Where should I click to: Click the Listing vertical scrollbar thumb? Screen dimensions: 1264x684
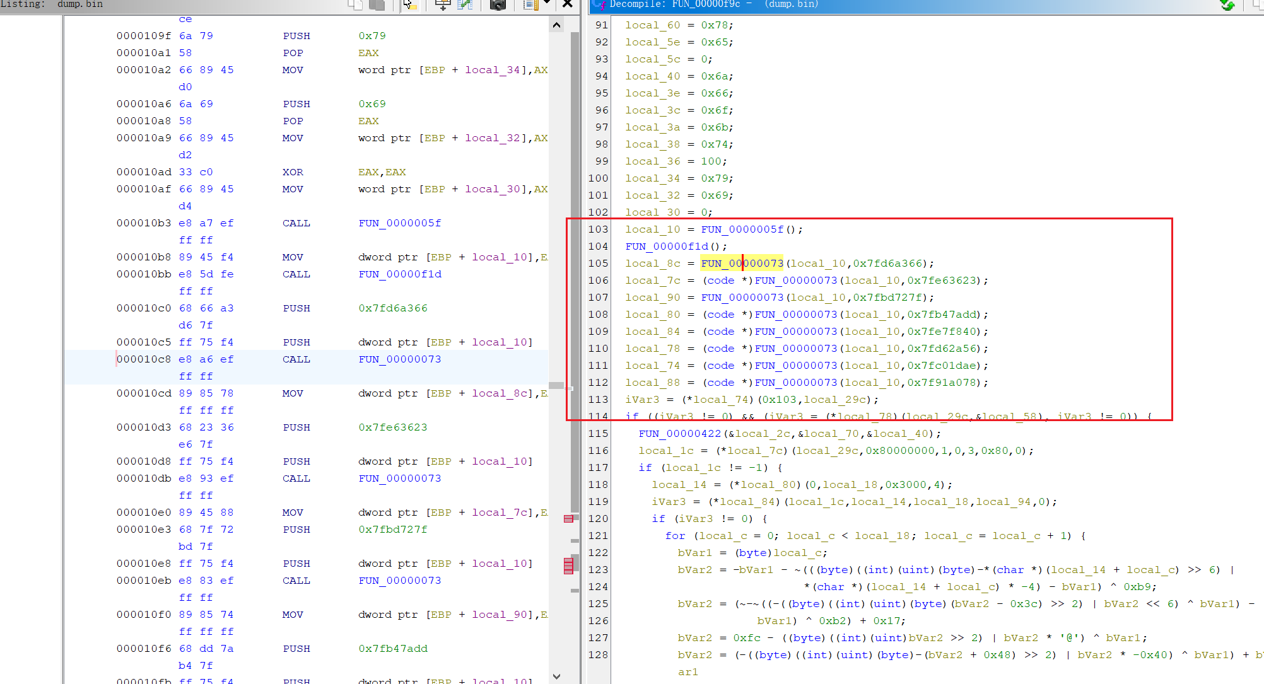click(x=556, y=385)
